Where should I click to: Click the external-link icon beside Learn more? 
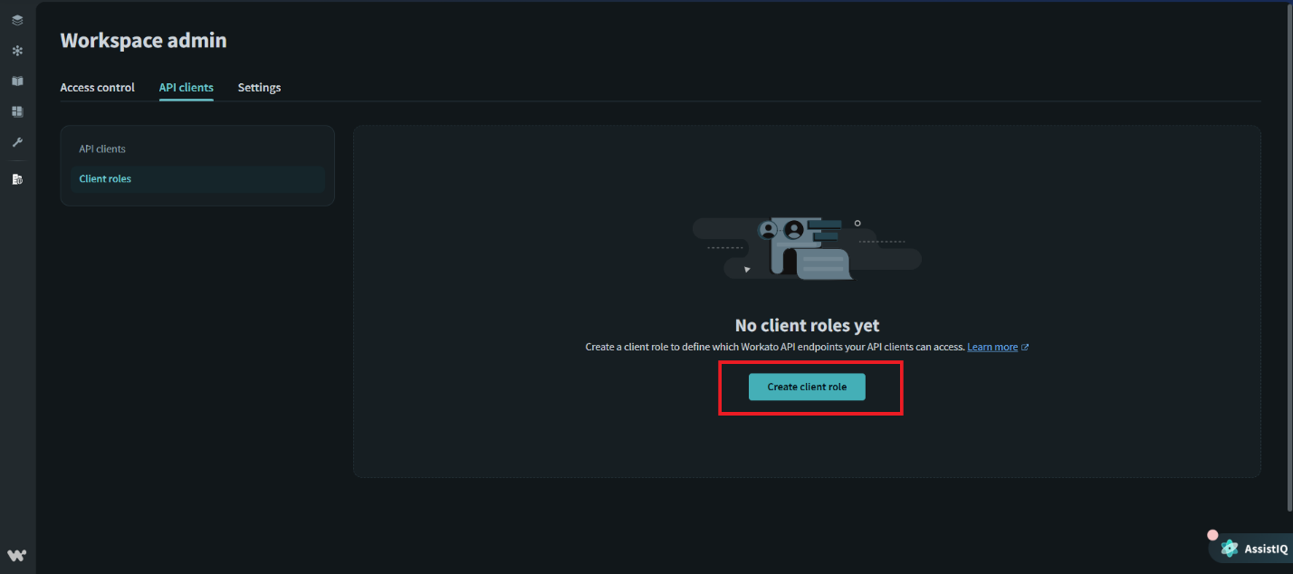[1024, 346]
